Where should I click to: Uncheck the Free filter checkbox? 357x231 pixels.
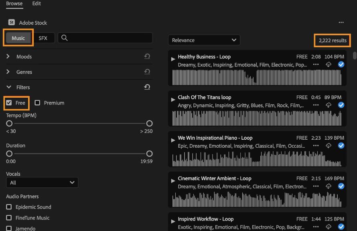coord(9,103)
